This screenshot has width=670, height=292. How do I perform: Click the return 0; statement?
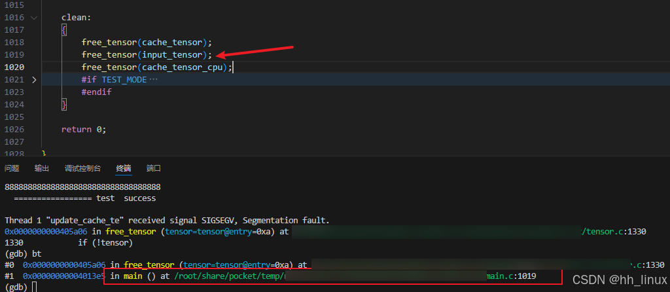tap(84, 129)
